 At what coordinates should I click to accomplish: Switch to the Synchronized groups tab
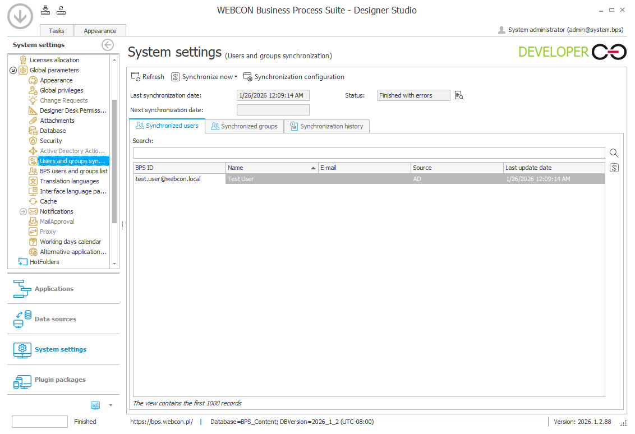[x=244, y=126]
